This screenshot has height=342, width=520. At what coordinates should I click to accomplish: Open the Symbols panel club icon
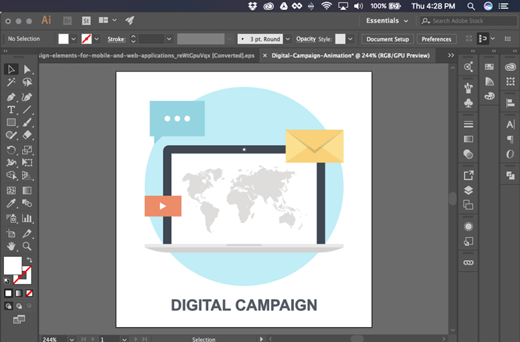tap(468, 103)
